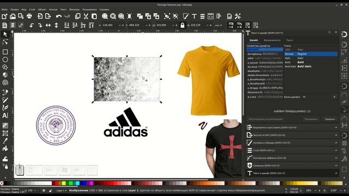Expand the Symbols panel
This screenshot has width=349, height=196.
(292, 166)
